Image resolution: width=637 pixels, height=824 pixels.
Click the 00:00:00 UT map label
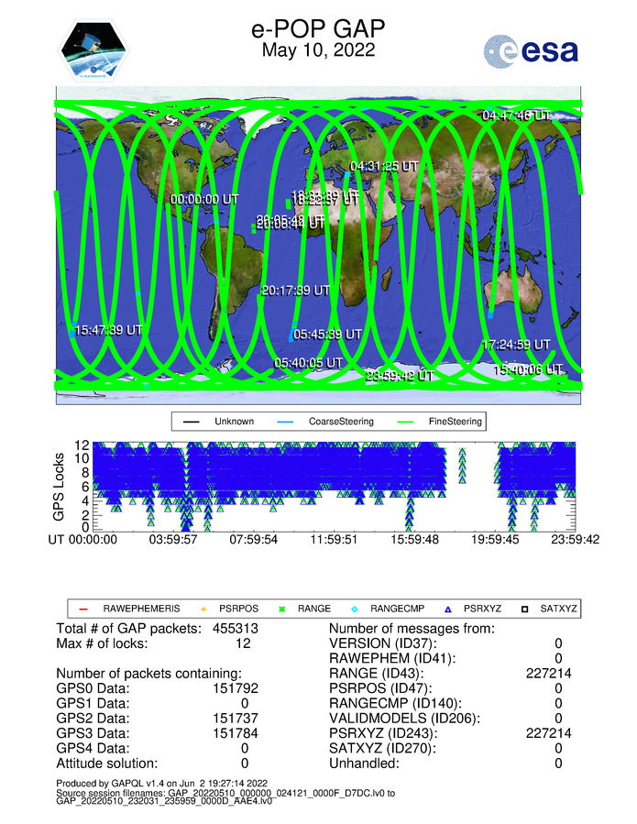pos(204,199)
